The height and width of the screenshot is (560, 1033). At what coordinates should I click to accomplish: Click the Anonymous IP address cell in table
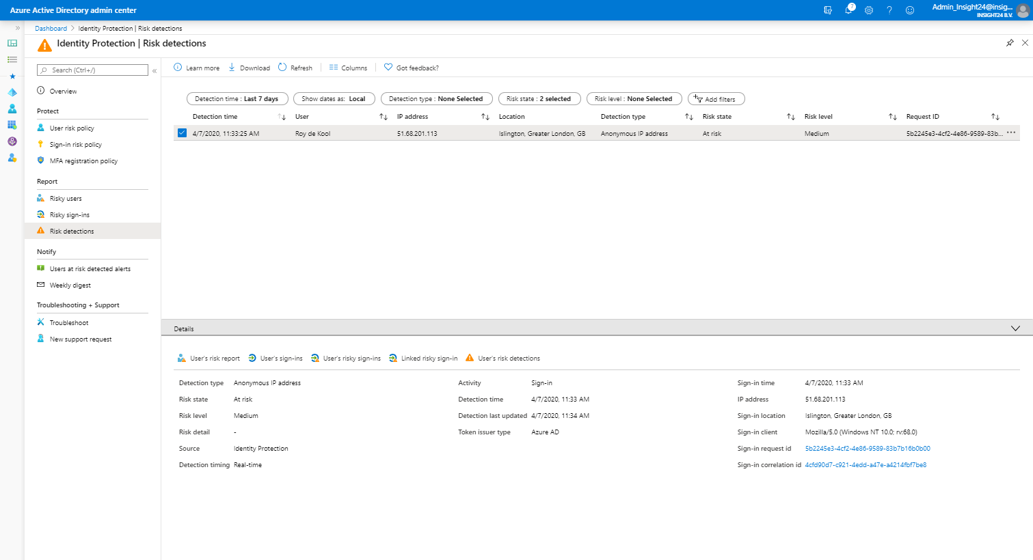[x=634, y=134]
